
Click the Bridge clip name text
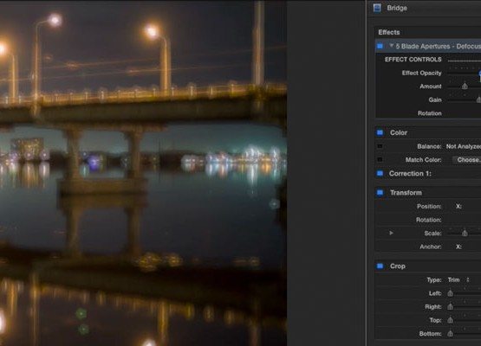pos(397,8)
